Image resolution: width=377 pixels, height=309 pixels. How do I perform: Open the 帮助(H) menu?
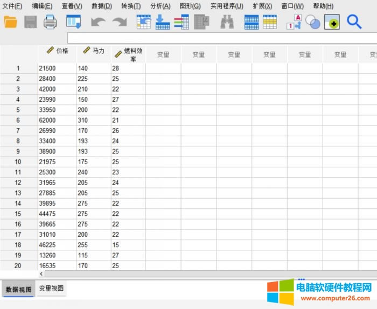coord(323,6)
